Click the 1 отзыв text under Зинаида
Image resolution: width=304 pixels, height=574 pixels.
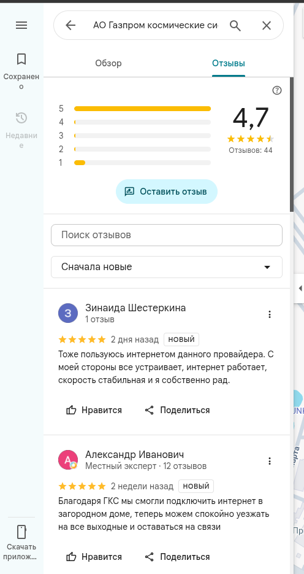point(100,319)
